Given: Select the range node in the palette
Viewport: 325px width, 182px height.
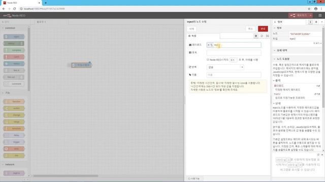Looking at the screenshot, I should [14, 122].
